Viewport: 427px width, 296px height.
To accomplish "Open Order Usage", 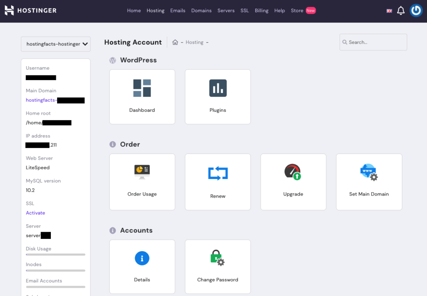I will 142,182.
